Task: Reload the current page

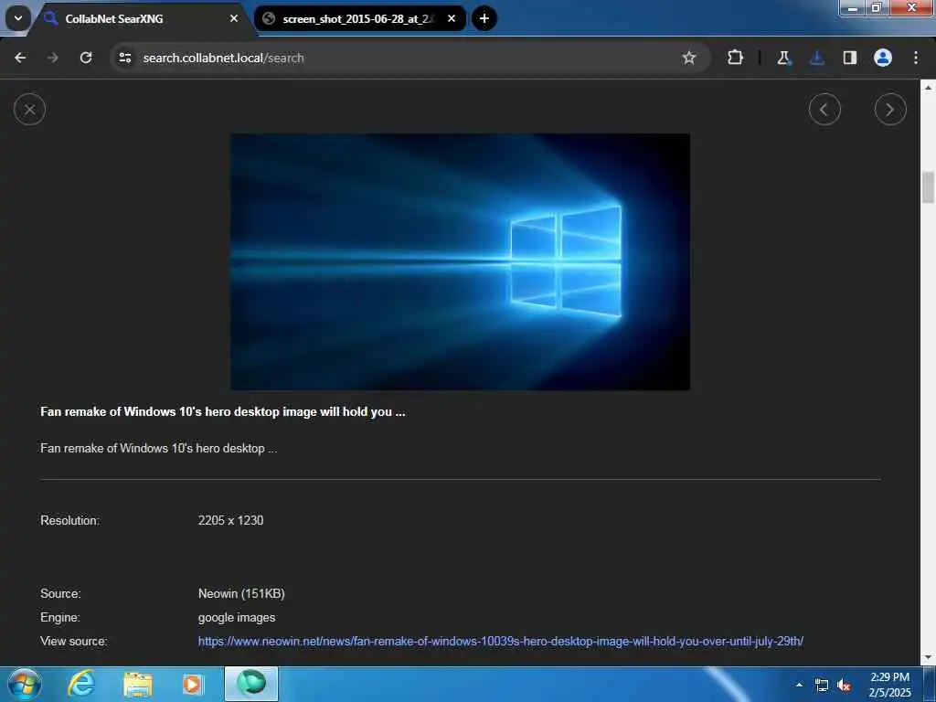Action: pyautogui.click(x=86, y=58)
